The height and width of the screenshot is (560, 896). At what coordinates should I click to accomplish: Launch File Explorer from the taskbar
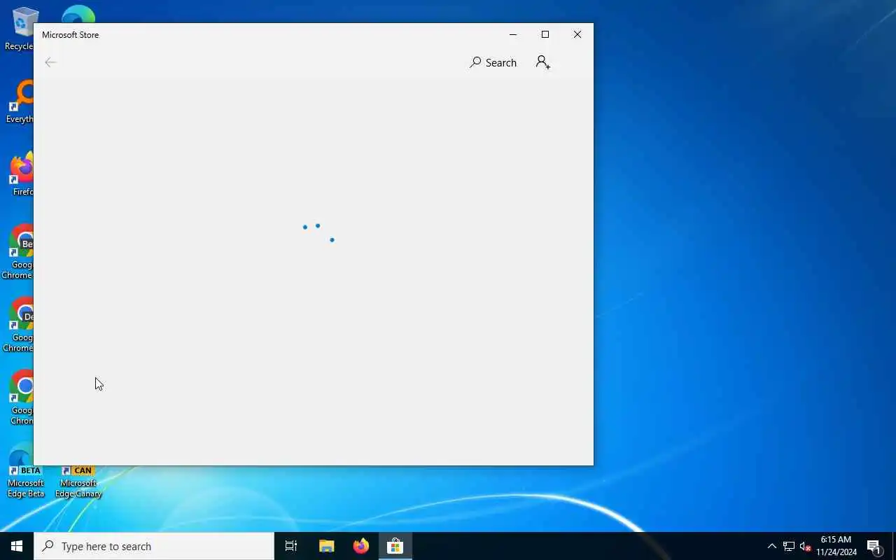pos(326,546)
